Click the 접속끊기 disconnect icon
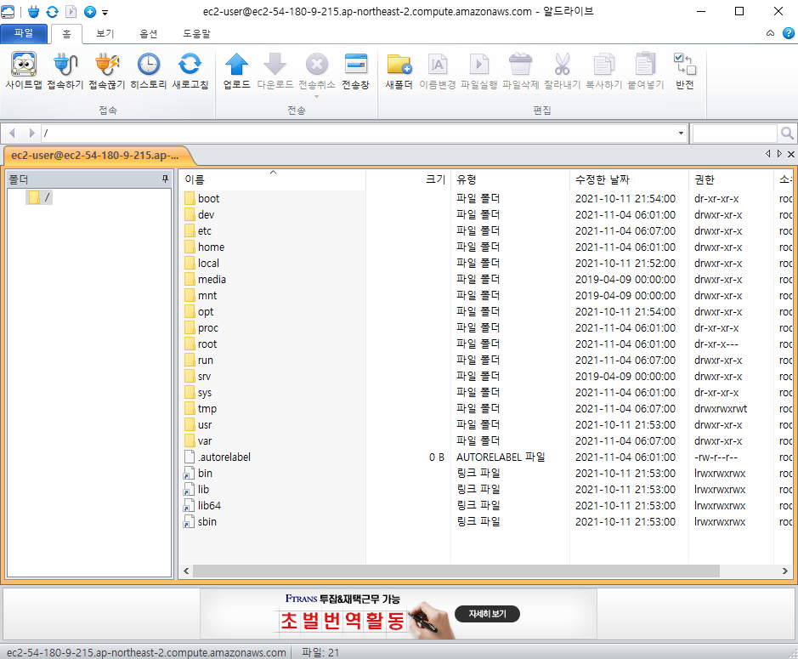Viewport: 798px width, 659px height. click(107, 71)
